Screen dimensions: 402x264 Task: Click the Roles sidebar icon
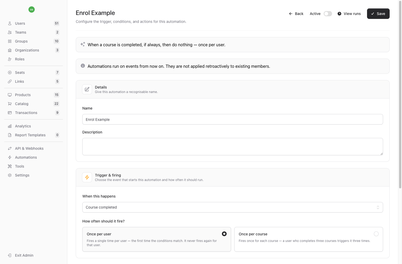[x=10, y=59]
